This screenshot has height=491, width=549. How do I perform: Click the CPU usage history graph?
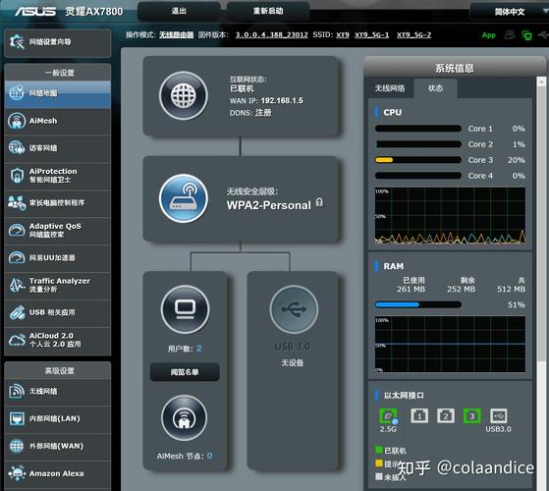coord(450,216)
